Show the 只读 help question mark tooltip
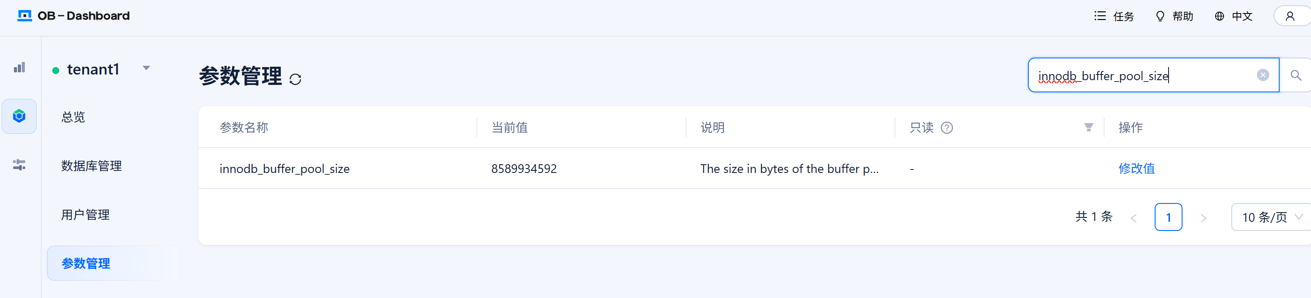 click(x=946, y=128)
